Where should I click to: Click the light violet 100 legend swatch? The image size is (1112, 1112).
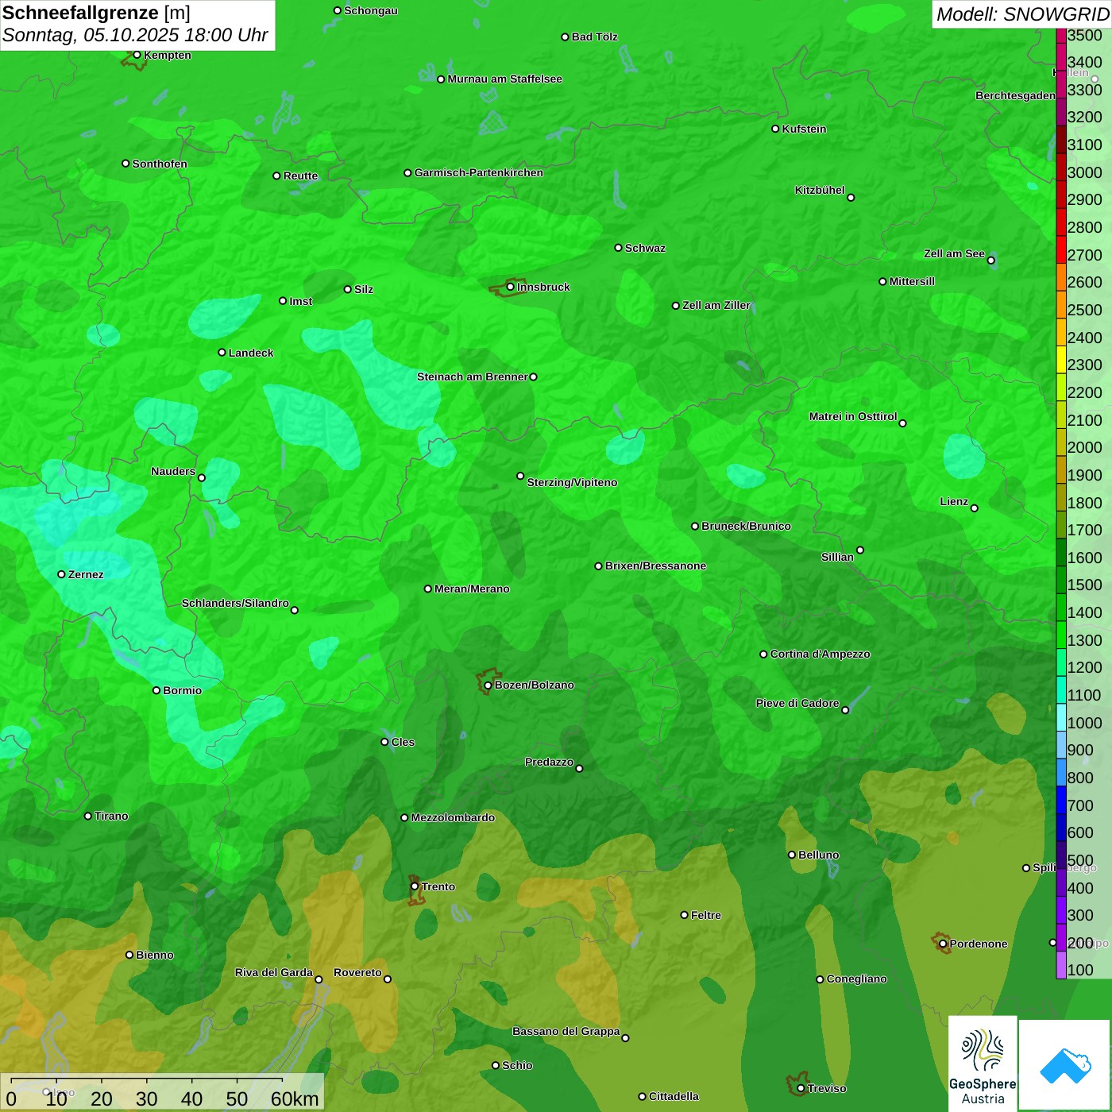tap(1061, 965)
